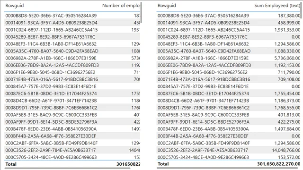Select 000AF5E8-31E5-8AC9-9C9C-C600CC333FEB in left table
The height and width of the screenshot is (170, 303).
pos(51,115)
